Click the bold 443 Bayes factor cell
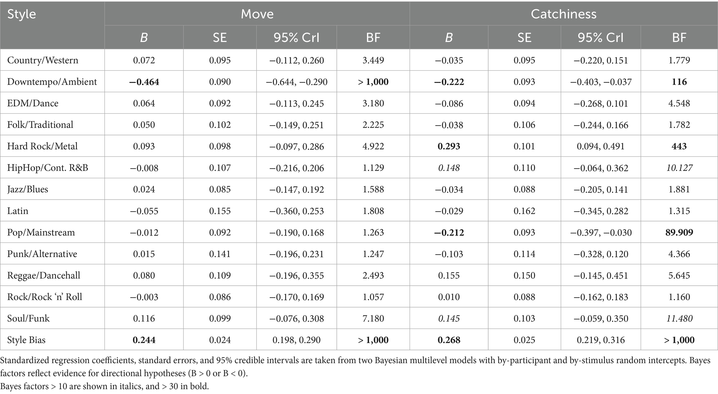The height and width of the screenshot is (394, 718). (x=679, y=146)
